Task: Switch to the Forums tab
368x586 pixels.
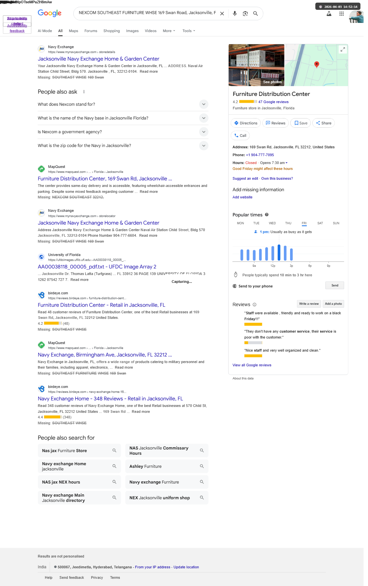Action: point(91,31)
